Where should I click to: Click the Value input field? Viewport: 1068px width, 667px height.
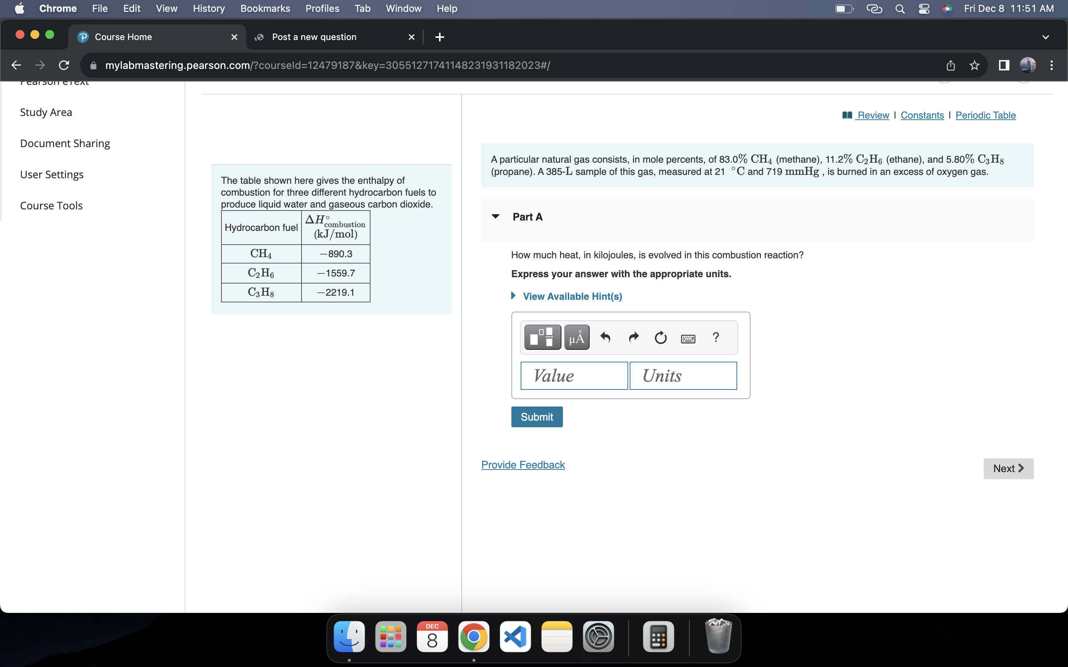[574, 376]
